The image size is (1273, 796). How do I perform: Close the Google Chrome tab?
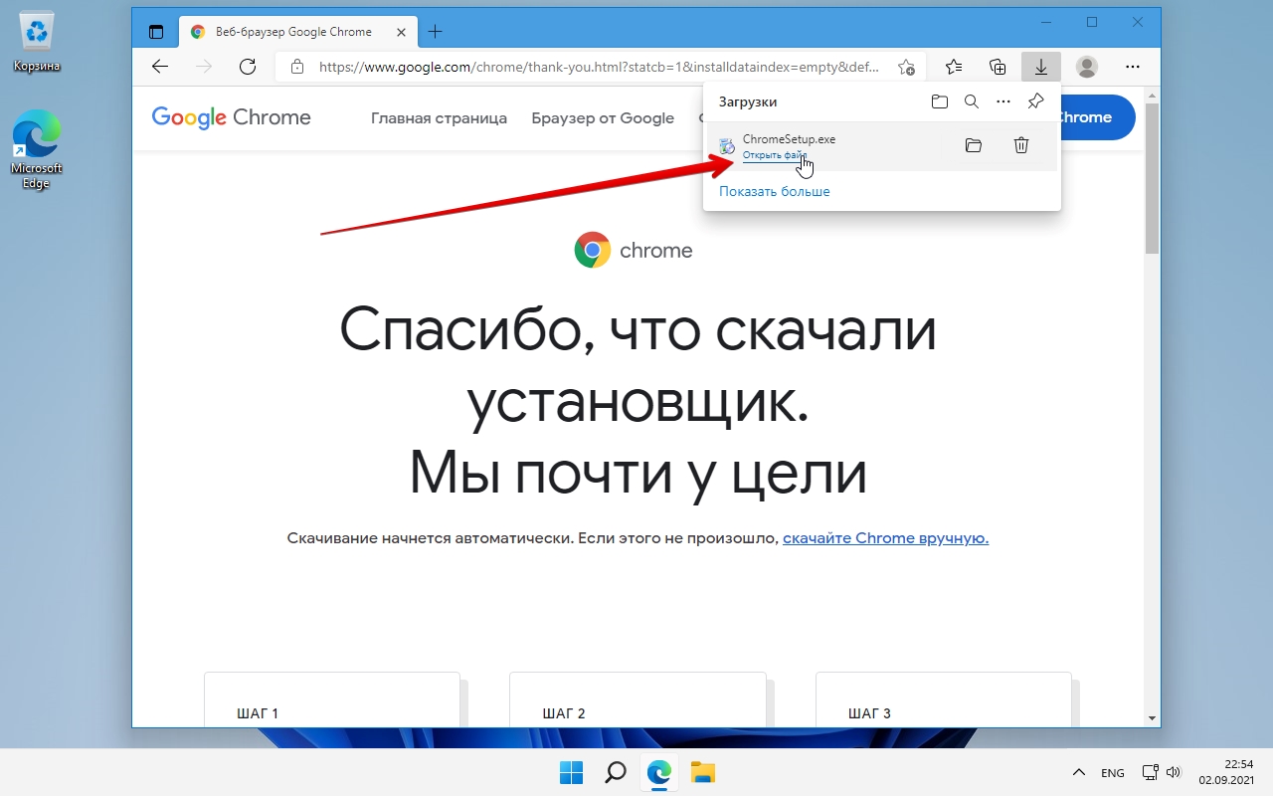click(401, 32)
